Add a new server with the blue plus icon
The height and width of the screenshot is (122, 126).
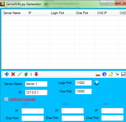[7, 74]
